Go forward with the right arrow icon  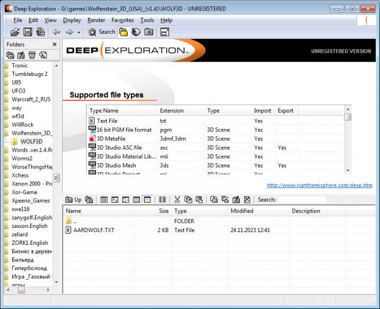[69, 32]
